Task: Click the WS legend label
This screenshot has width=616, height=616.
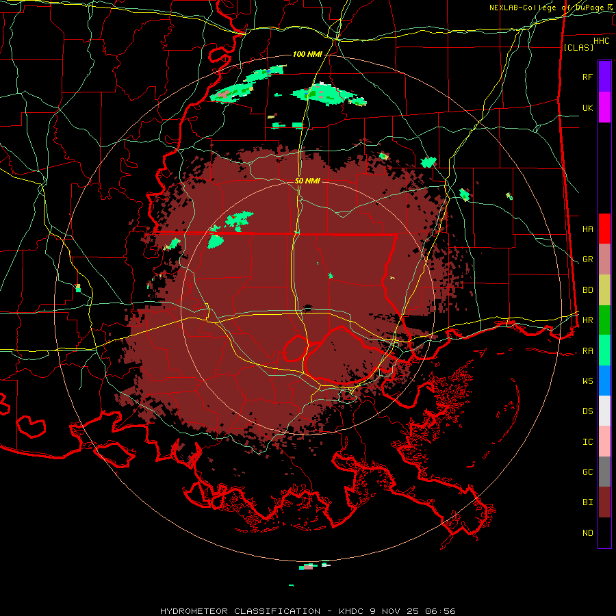Action: click(587, 381)
